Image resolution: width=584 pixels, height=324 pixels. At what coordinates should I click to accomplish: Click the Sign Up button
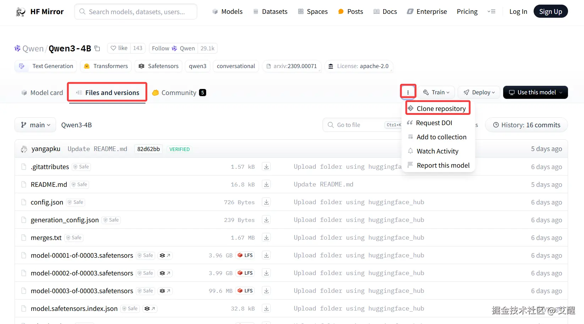coord(551,11)
